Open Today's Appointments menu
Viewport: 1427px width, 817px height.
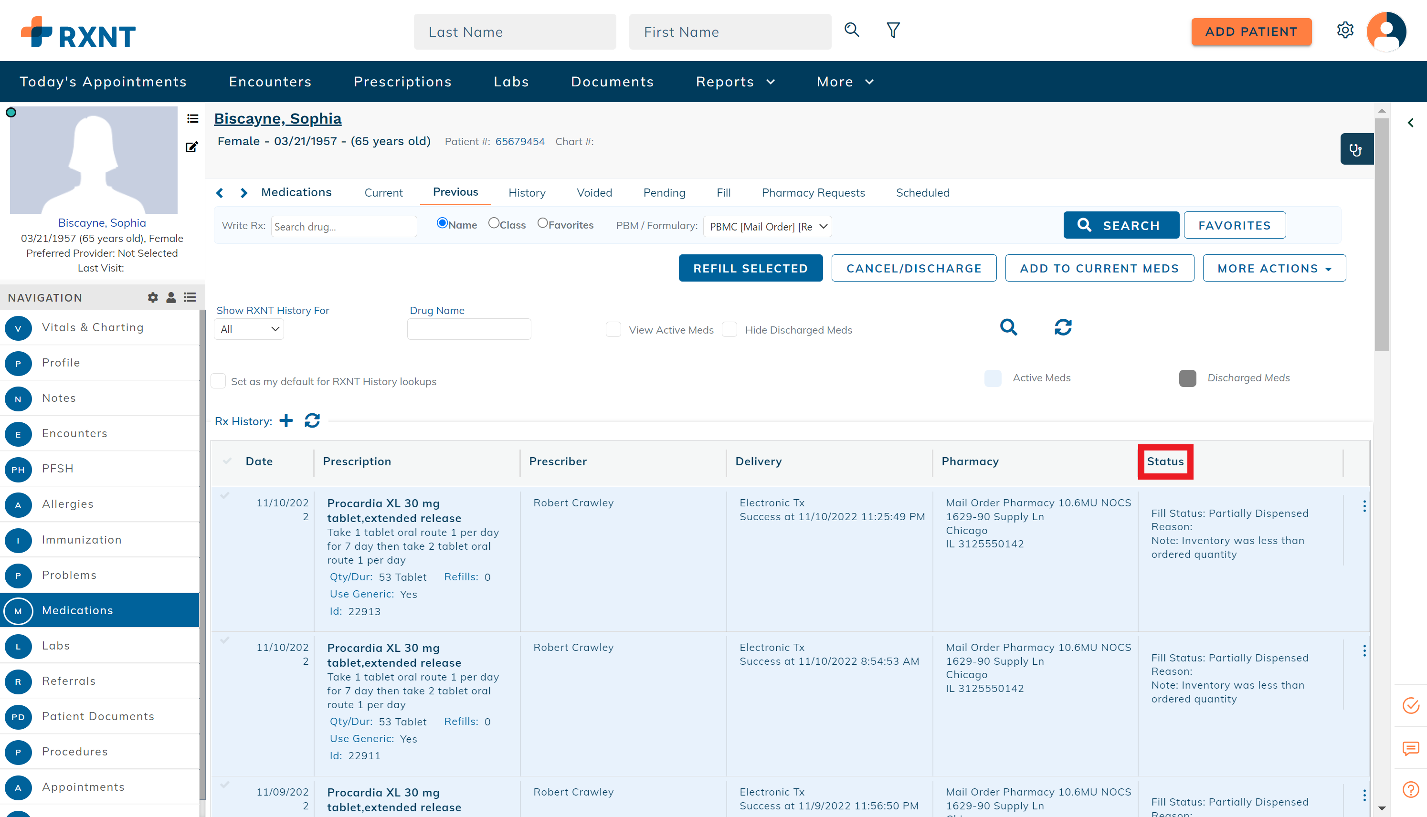pos(103,82)
